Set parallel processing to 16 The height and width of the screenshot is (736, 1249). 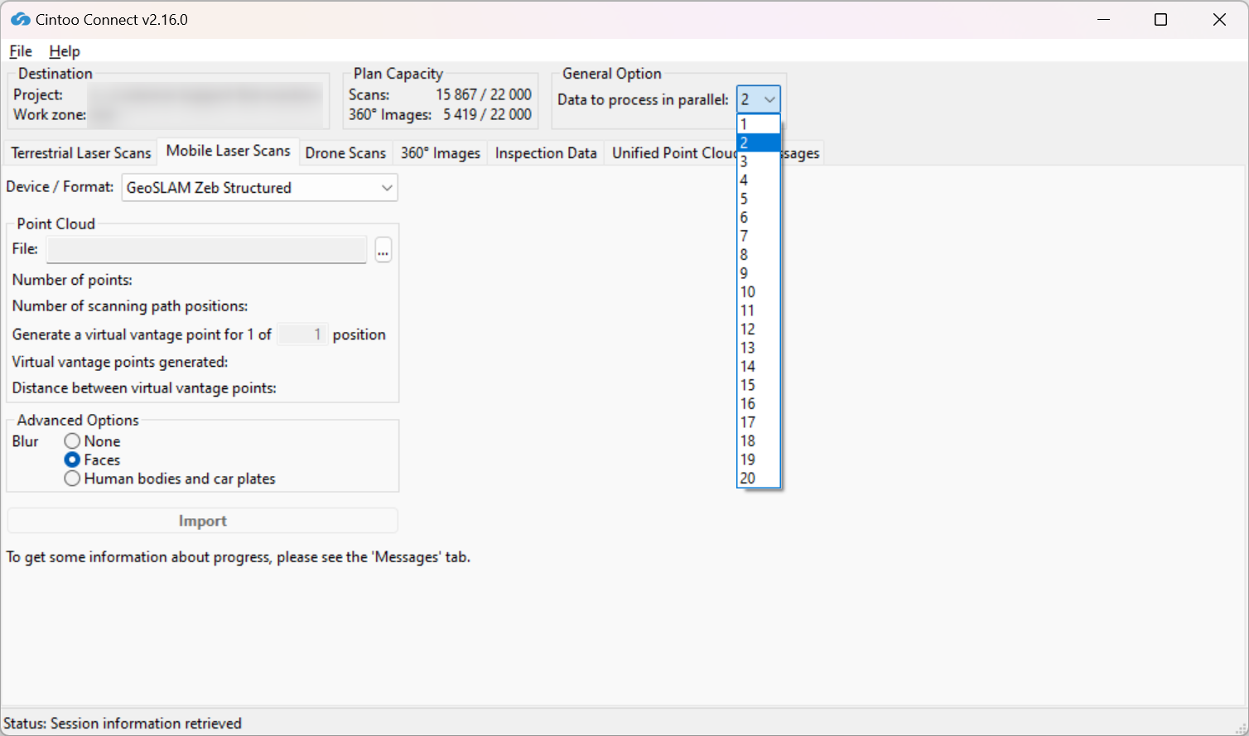click(759, 403)
